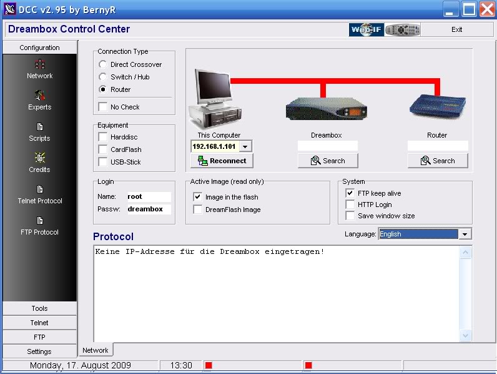Screen dimensions: 497x374
Task: Disable FTP keep alive option
Action: point(350,193)
